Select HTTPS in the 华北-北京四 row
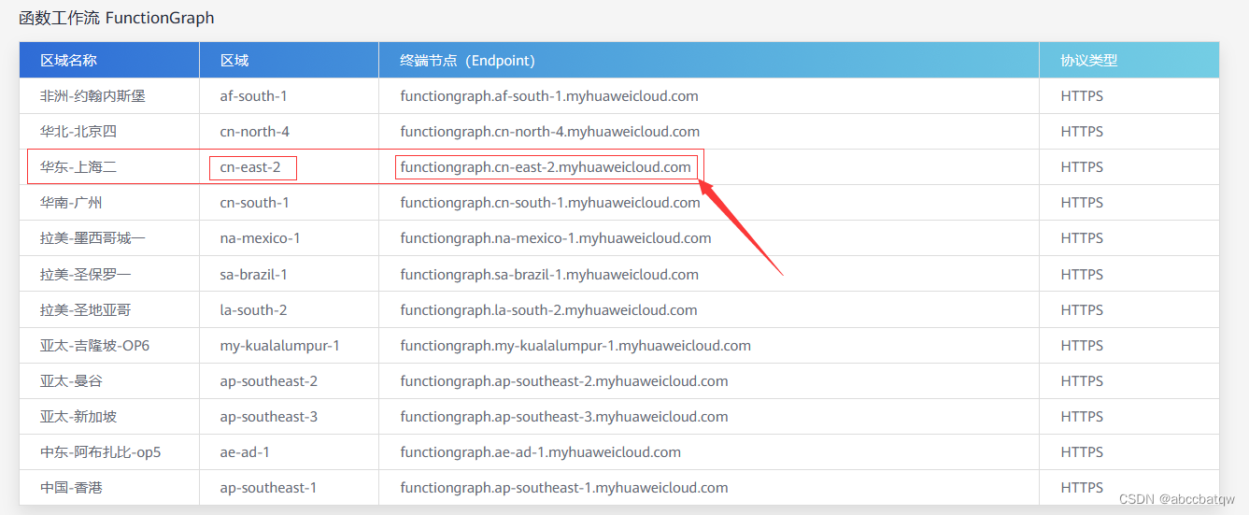This screenshot has height=515, width=1249. click(x=1082, y=132)
